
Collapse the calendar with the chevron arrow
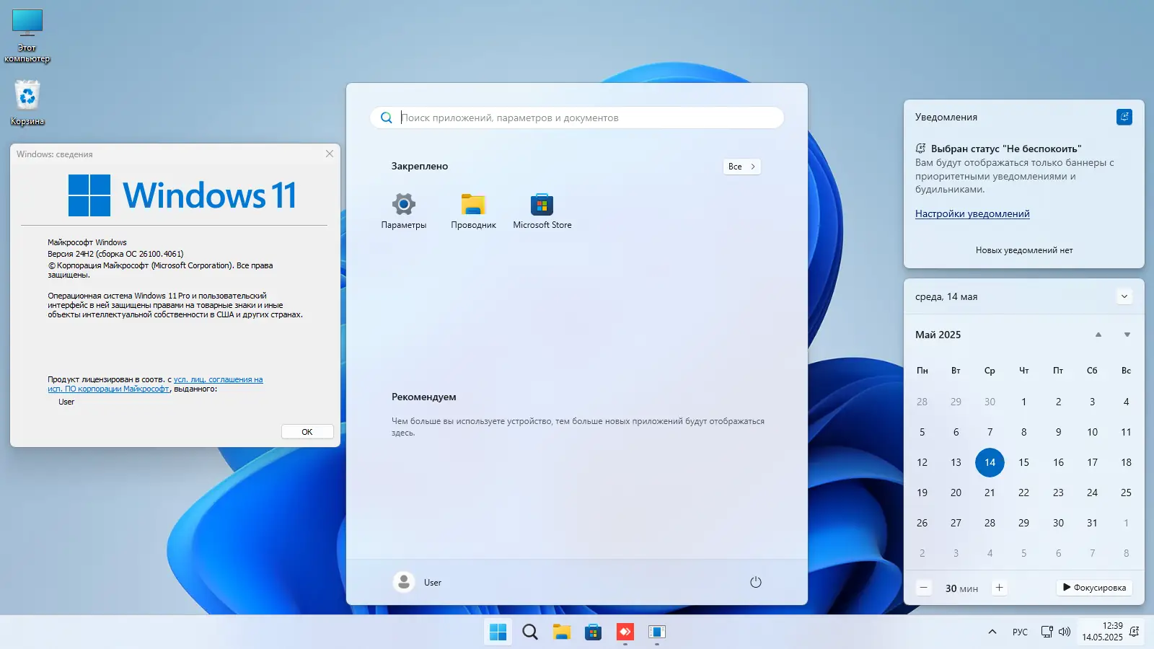[1124, 296]
